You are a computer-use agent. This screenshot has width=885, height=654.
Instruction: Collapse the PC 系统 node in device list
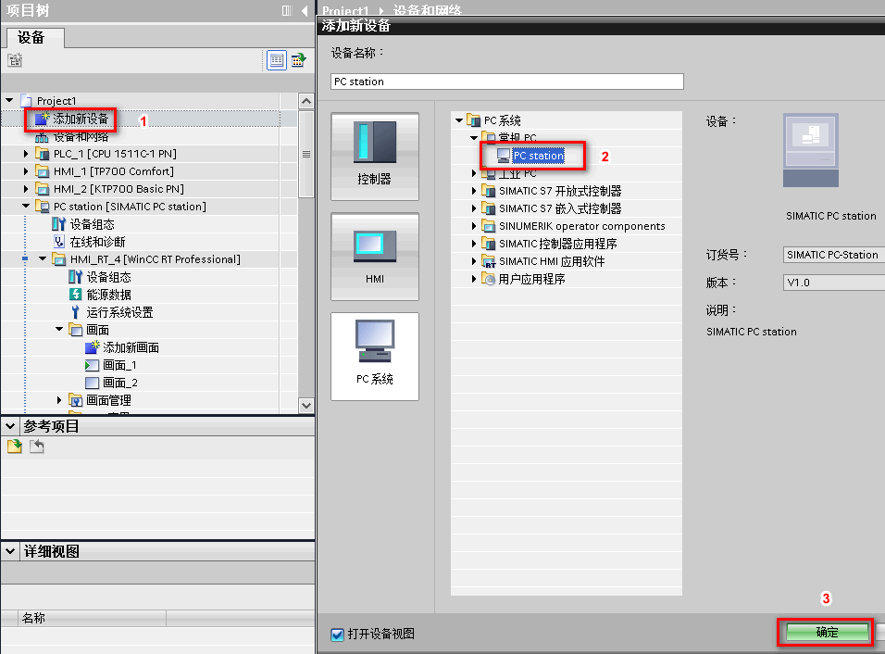[459, 120]
